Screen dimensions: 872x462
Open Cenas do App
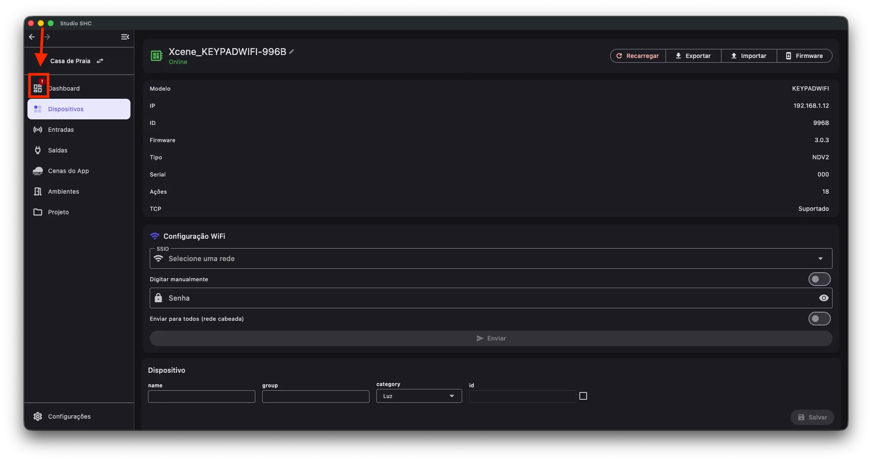pos(79,171)
